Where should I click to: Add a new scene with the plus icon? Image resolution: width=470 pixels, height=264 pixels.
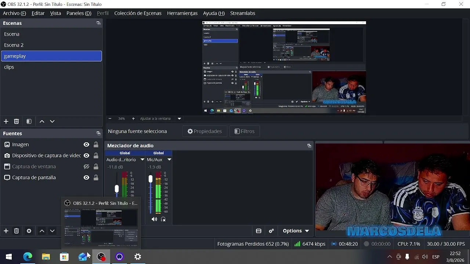click(6, 121)
